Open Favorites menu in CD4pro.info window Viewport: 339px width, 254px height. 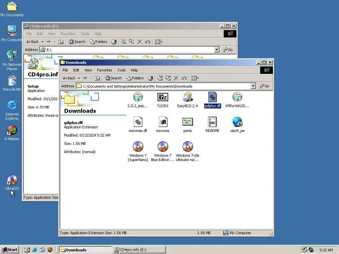[x=68, y=34]
